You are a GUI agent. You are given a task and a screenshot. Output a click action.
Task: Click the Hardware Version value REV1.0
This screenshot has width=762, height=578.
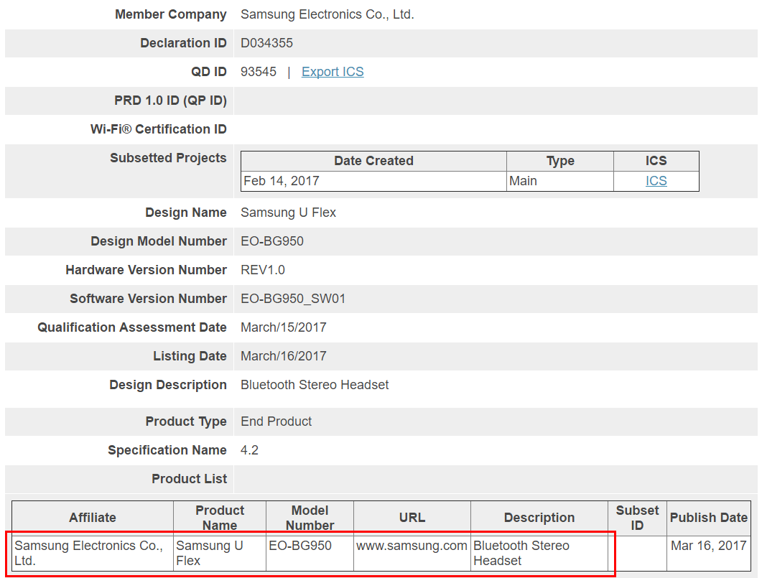tap(263, 270)
